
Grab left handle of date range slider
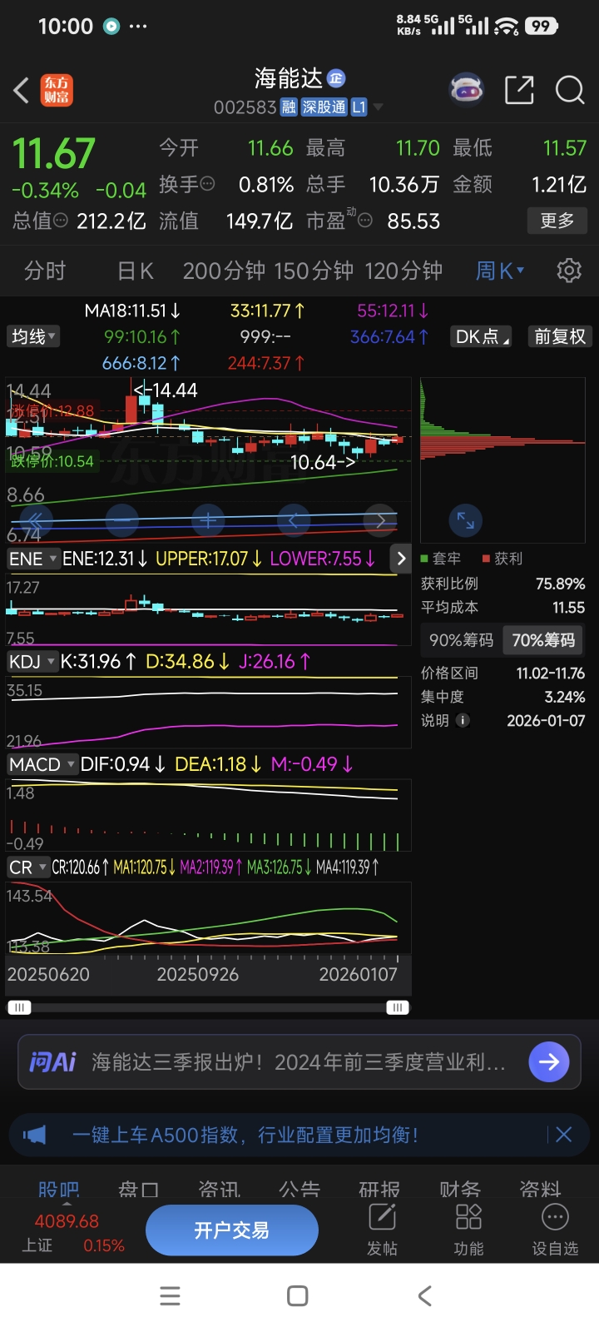point(19,1007)
